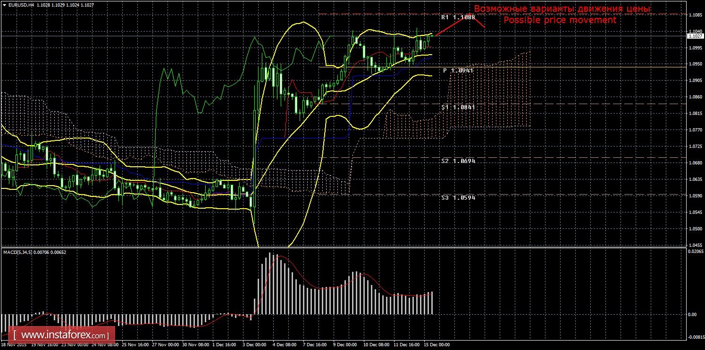Click the 10 Dec 08:00 time label
This screenshot has height=350, width=705.
[376, 345]
